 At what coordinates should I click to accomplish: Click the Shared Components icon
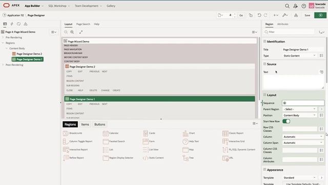coord(296,15)
